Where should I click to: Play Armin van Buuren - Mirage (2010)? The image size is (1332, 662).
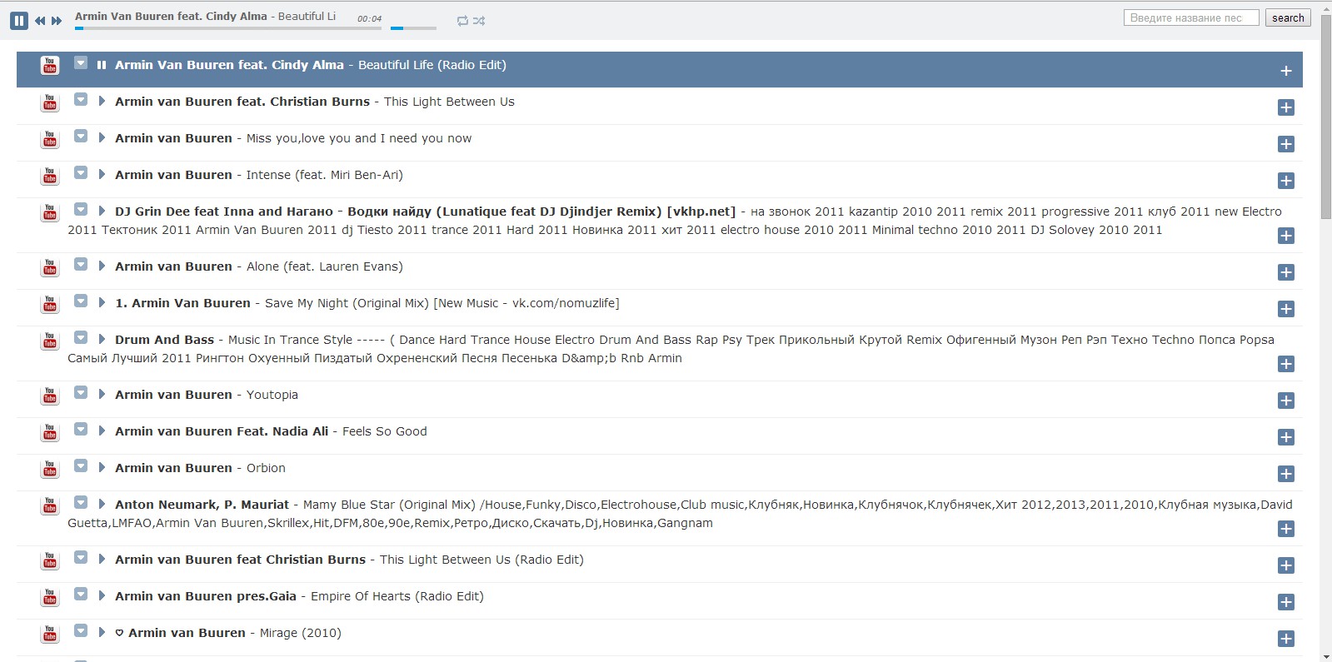102,633
